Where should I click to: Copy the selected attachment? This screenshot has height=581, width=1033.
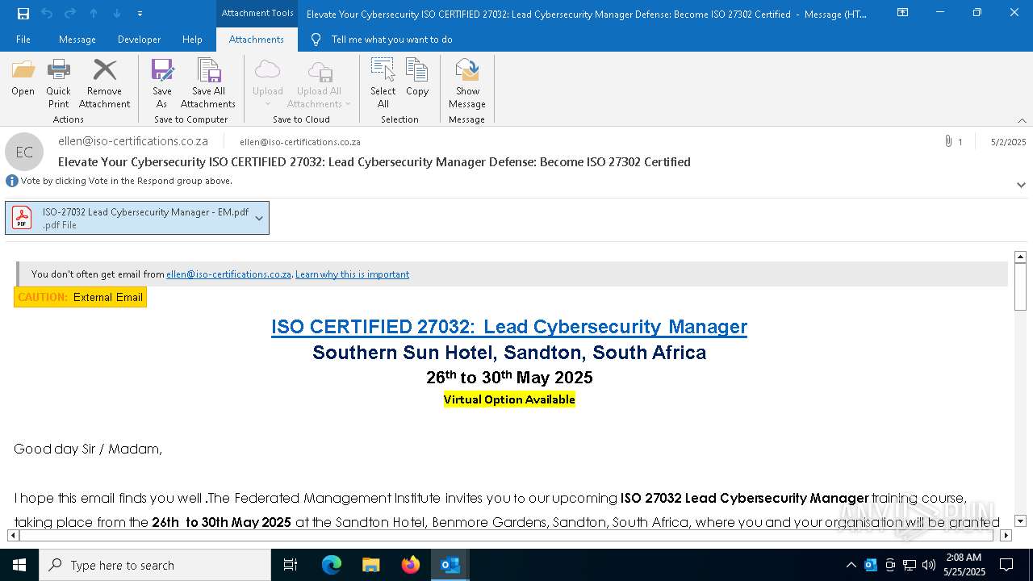point(417,77)
